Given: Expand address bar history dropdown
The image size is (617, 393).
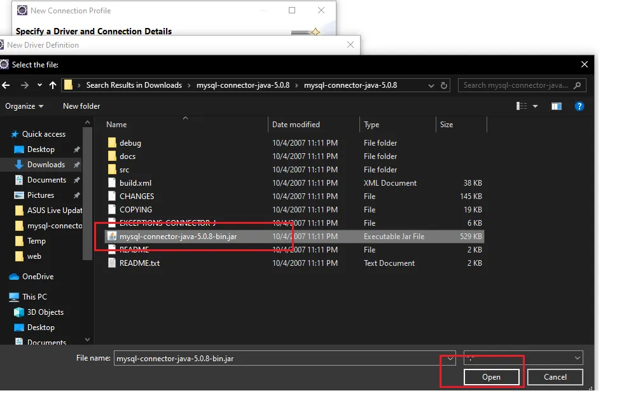Looking at the screenshot, I should pyautogui.click(x=431, y=85).
